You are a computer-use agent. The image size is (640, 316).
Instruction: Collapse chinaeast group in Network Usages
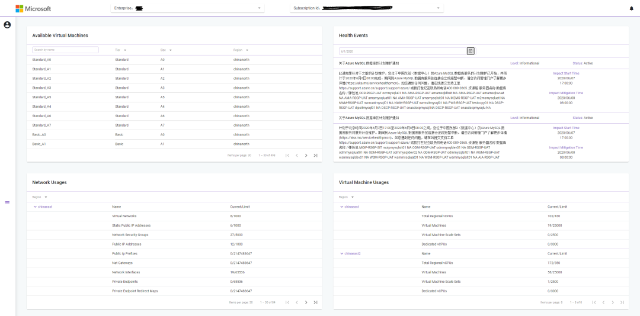pos(35,207)
